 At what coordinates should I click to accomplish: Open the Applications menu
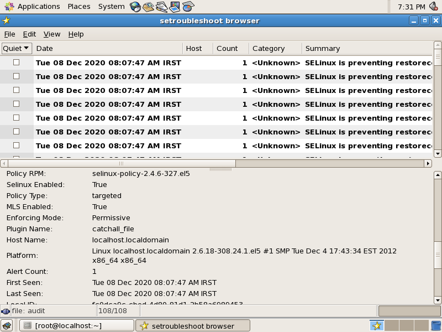click(39, 7)
